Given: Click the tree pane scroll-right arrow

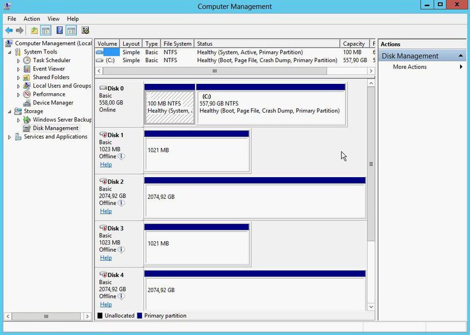Looking at the screenshot, I should (x=87, y=316).
